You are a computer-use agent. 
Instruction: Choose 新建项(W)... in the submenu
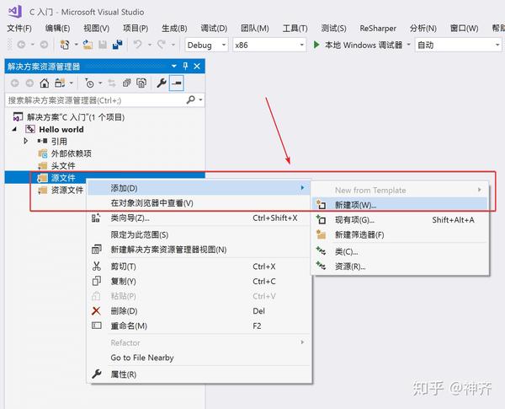pos(399,205)
